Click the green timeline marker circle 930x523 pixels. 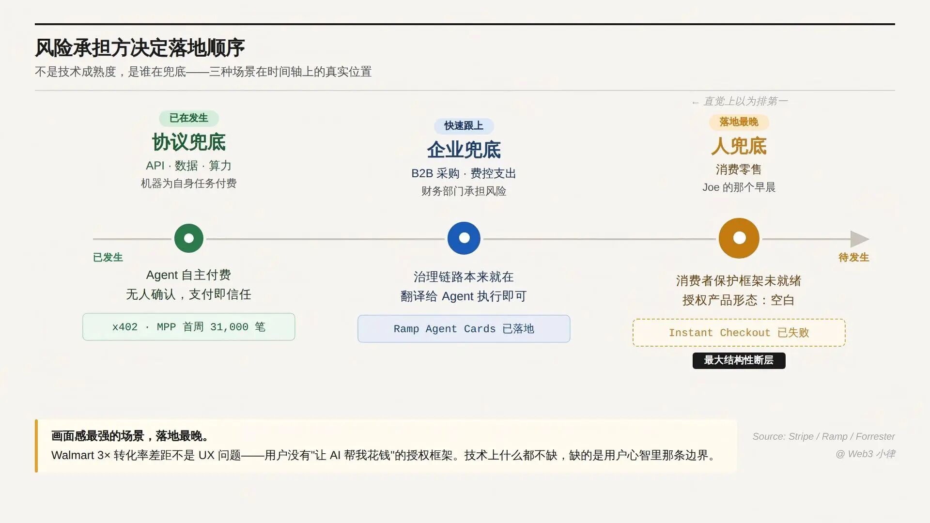point(188,238)
